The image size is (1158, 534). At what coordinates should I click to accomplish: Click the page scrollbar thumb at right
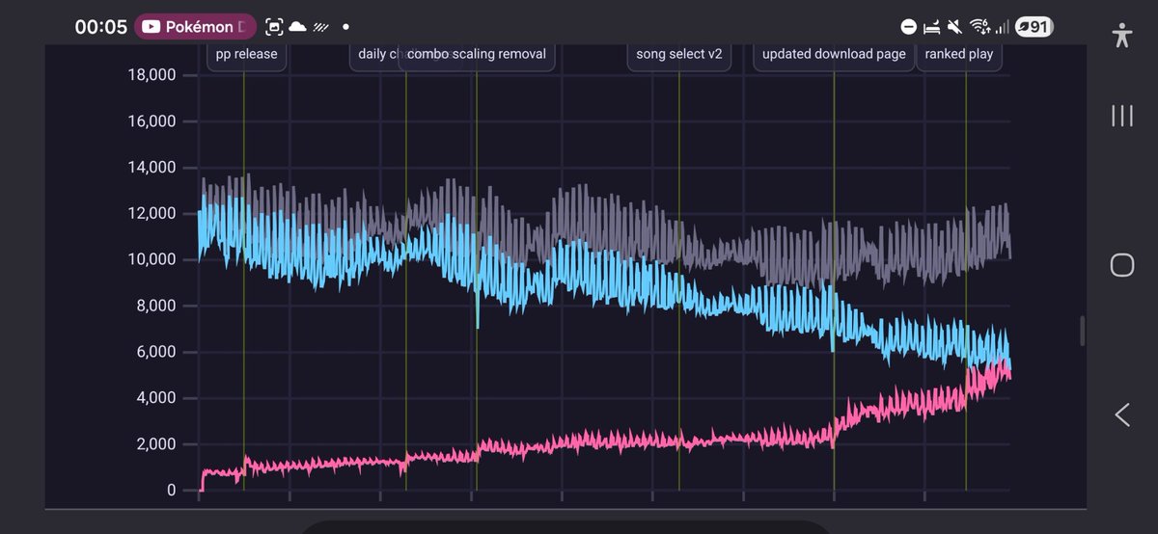pyautogui.click(x=1082, y=331)
